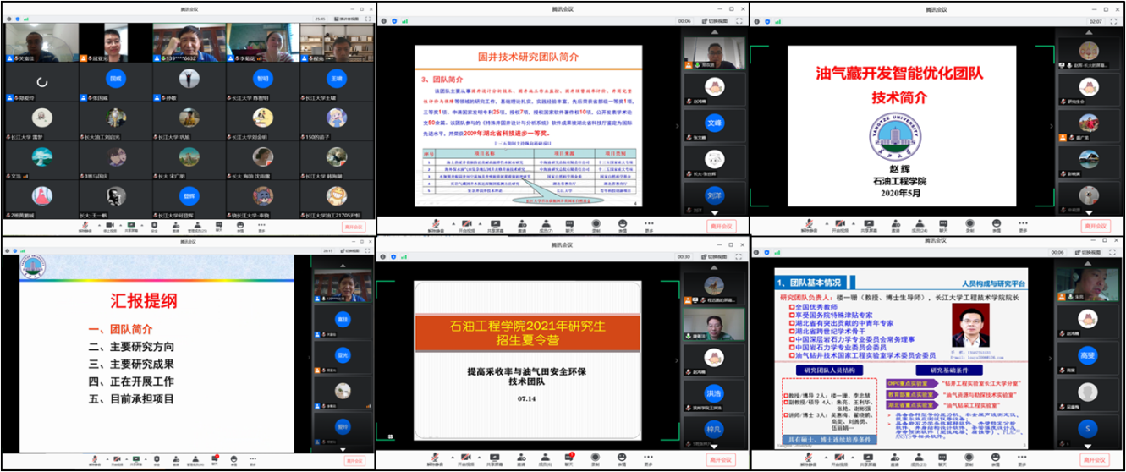Switch view layout in the bottom-right meeting
This screenshot has width=1126, height=472.
[1090, 252]
